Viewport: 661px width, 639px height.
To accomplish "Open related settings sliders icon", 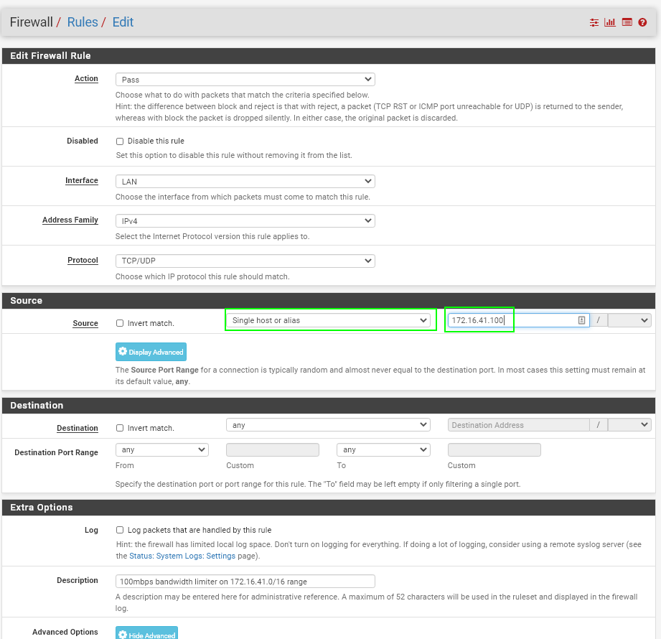I will [x=594, y=22].
